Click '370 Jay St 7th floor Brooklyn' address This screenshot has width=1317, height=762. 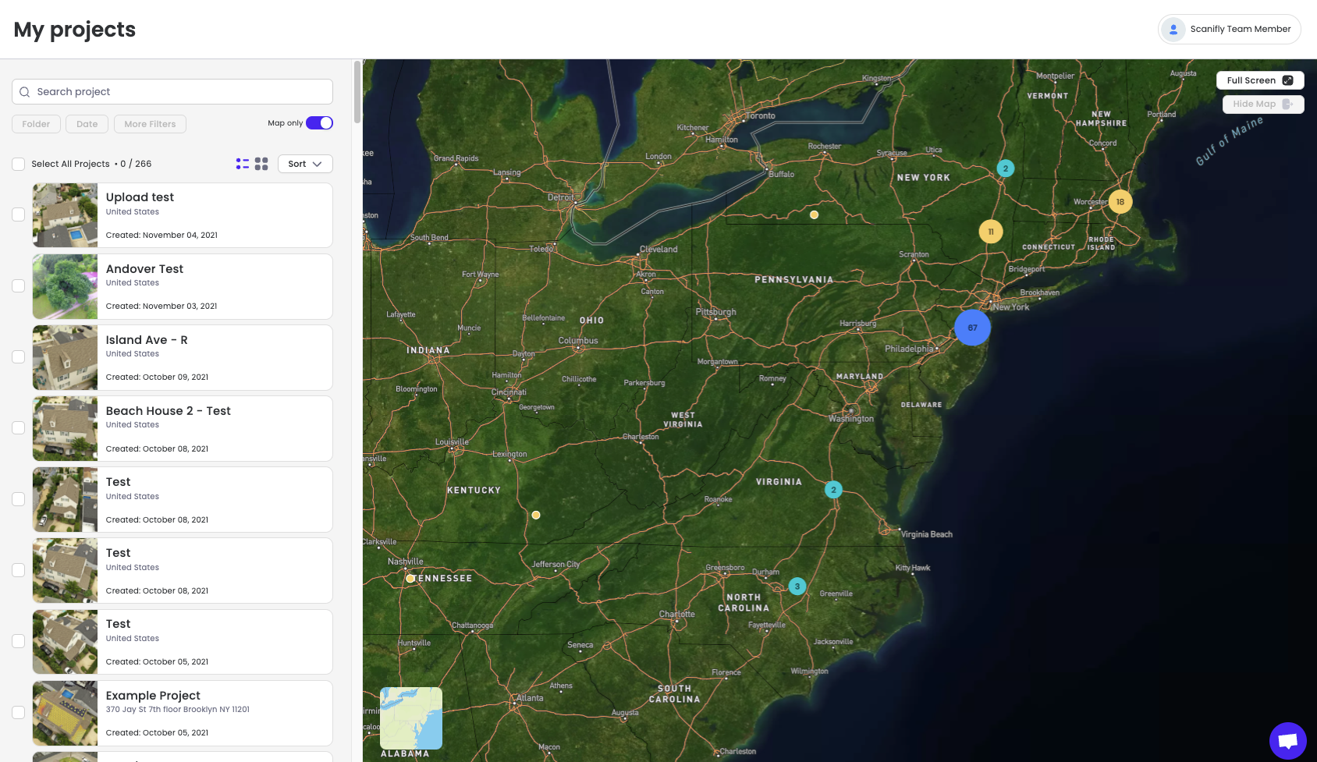click(x=178, y=710)
